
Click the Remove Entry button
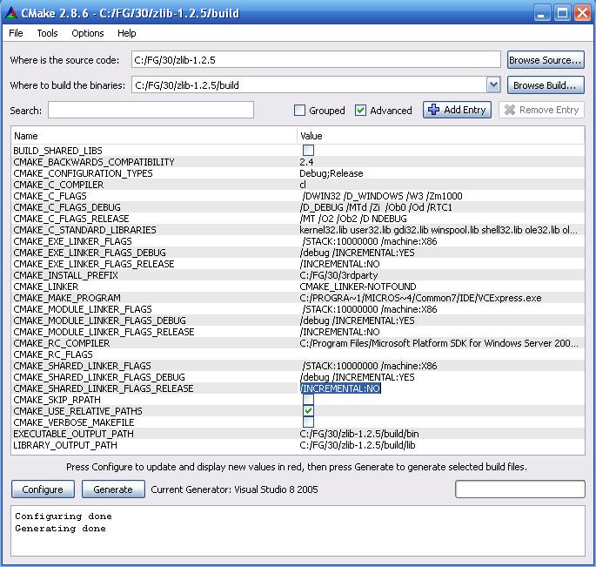point(541,110)
